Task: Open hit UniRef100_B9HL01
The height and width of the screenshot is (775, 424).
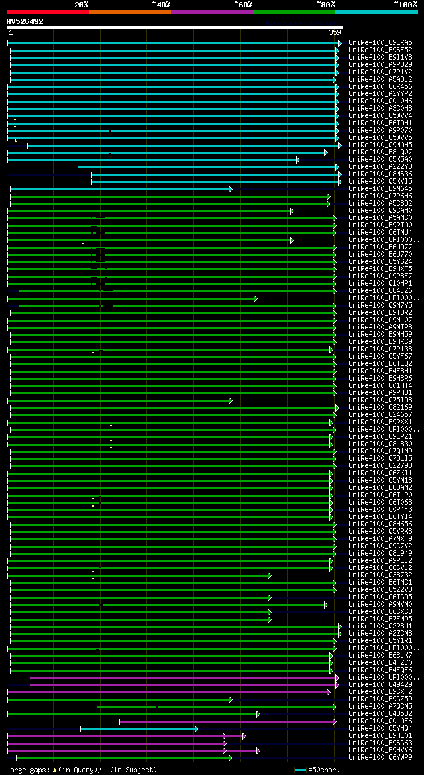Action: click(380, 735)
